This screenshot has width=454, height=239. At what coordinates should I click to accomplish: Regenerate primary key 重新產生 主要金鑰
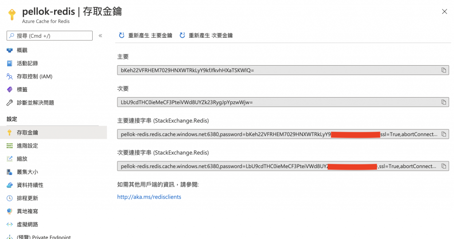(145, 35)
